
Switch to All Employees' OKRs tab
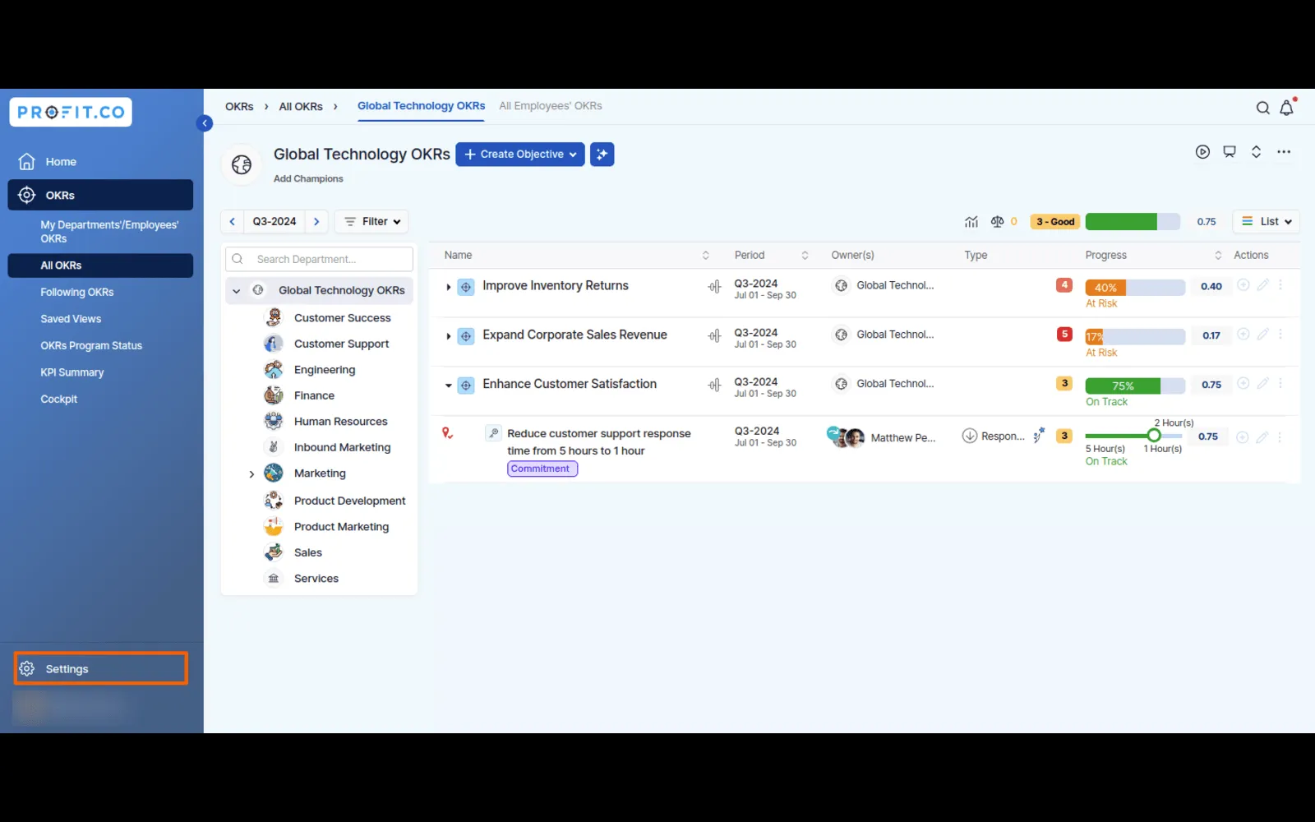point(550,106)
